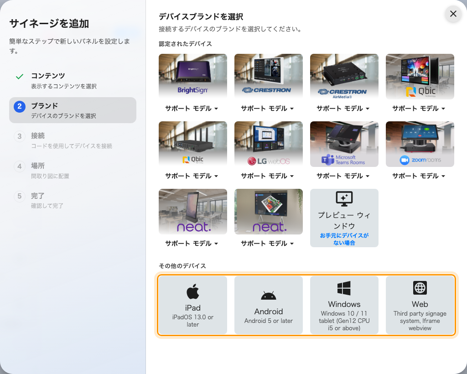
Task: Go back to the コンテンツ step
Action: pyautogui.click(x=73, y=81)
